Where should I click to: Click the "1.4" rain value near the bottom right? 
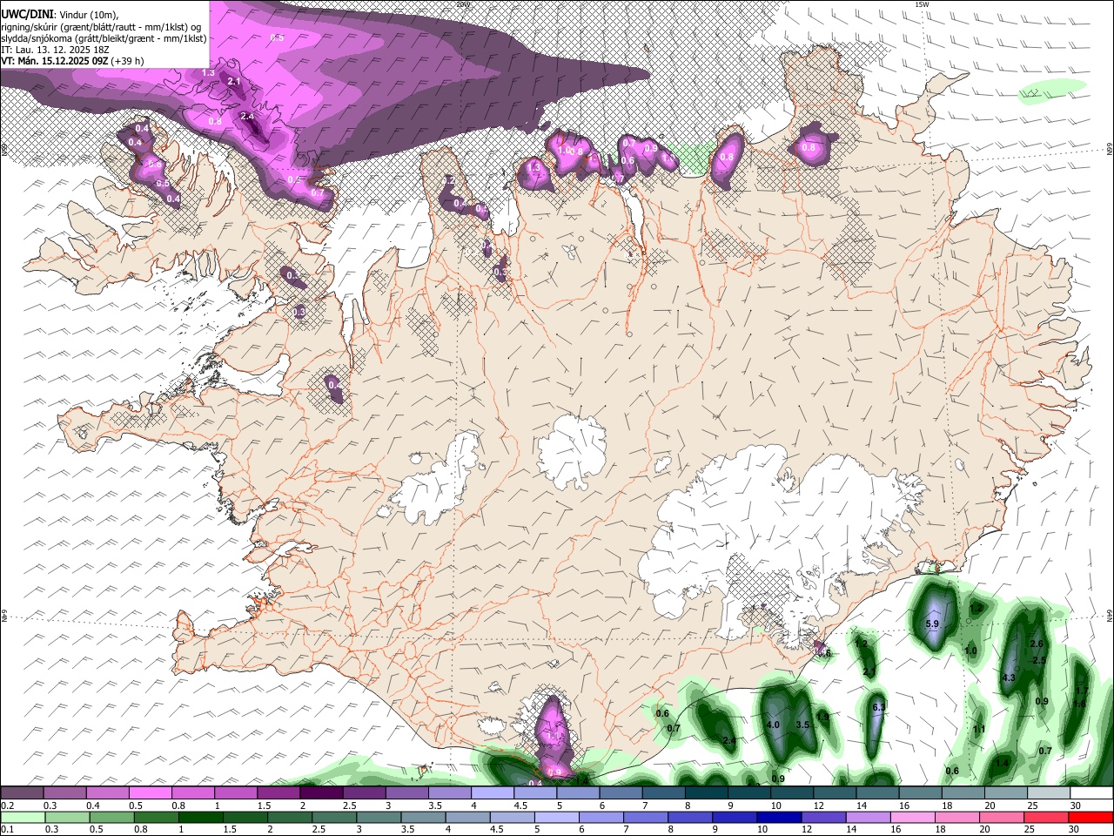[x=1003, y=763]
